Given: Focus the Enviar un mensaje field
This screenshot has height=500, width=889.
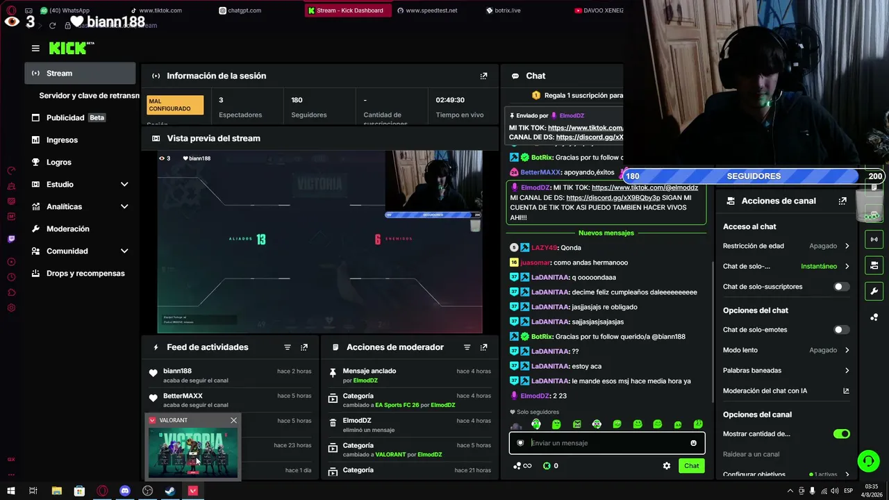Looking at the screenshot, I should click(x=607, y=443).
